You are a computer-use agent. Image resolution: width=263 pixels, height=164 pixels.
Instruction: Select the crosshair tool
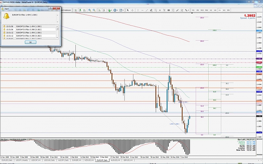point(132,10)
